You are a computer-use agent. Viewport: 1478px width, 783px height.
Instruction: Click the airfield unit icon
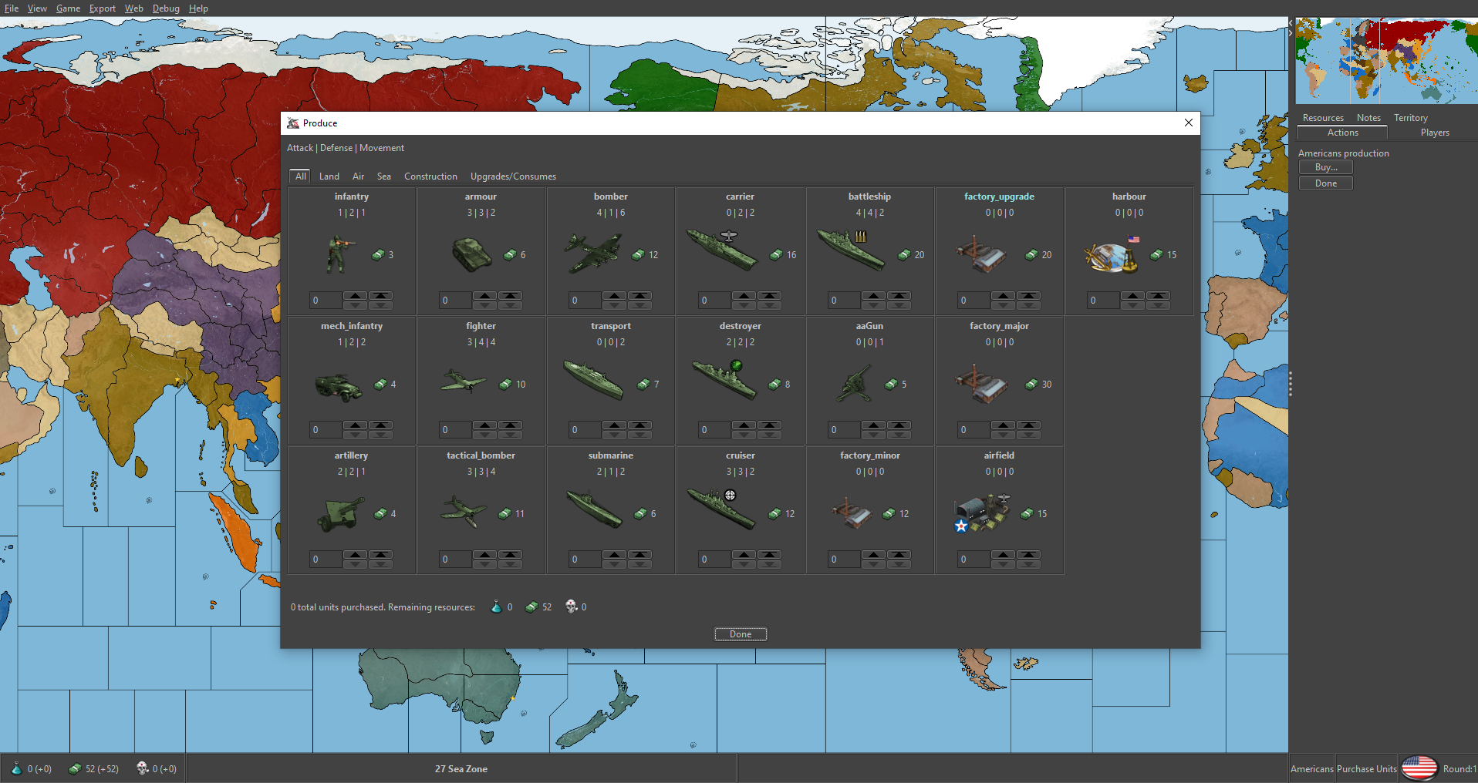(x=982, y=514)
